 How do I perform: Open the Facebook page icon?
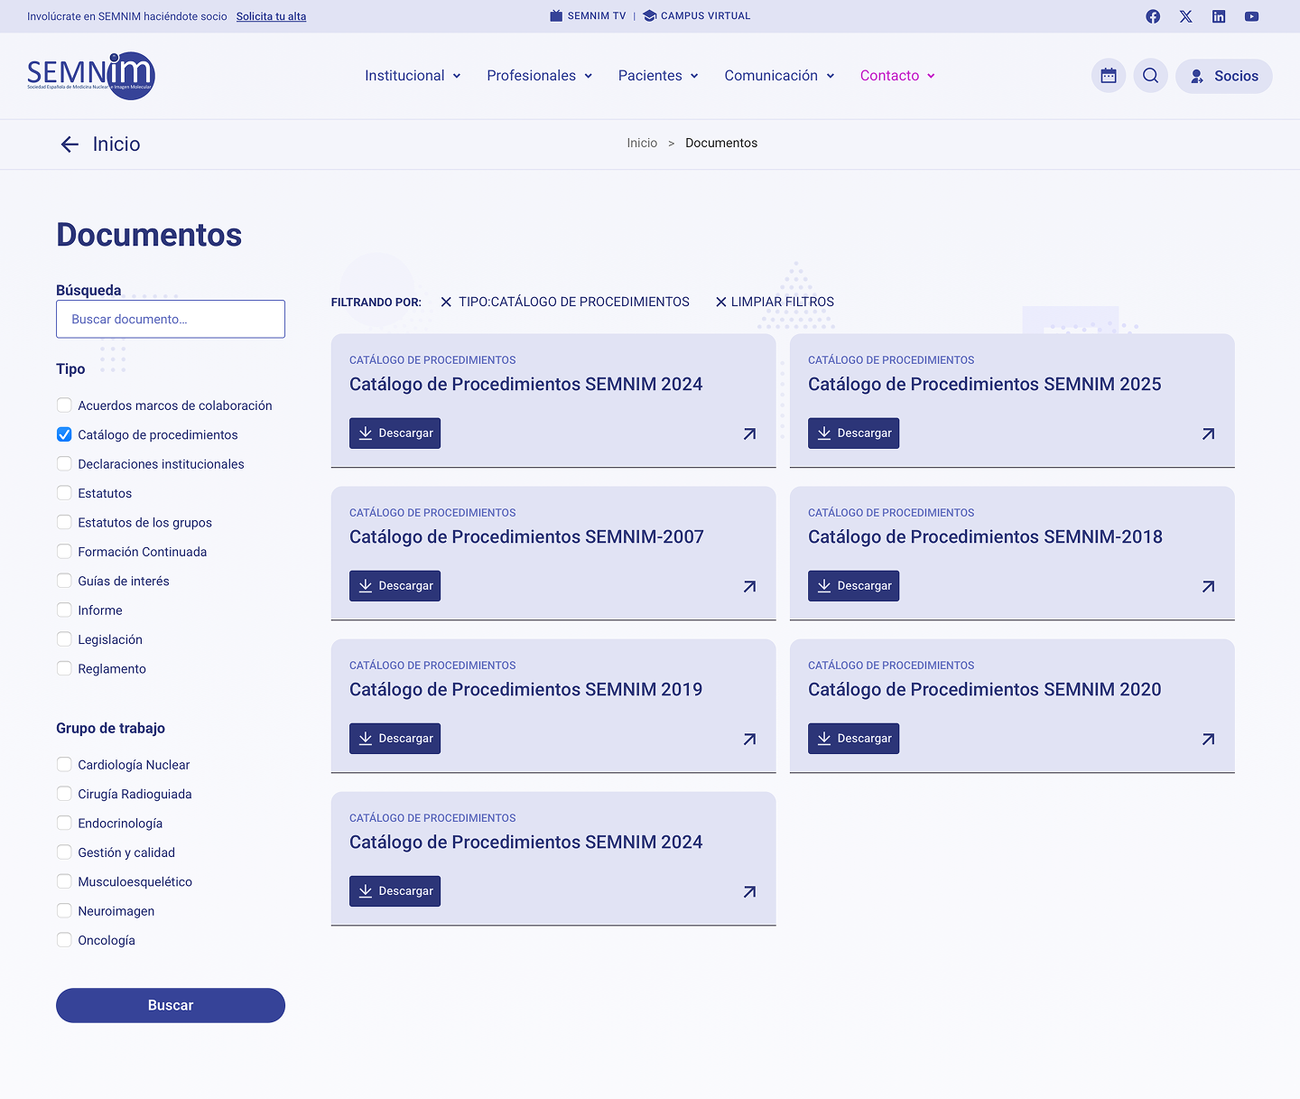click(1153, 16)
